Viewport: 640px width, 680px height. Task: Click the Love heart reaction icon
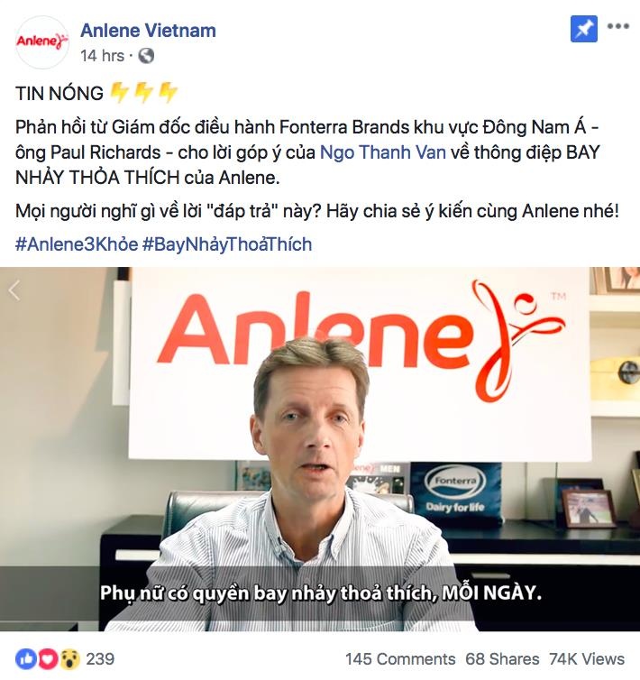coord(49,659)
